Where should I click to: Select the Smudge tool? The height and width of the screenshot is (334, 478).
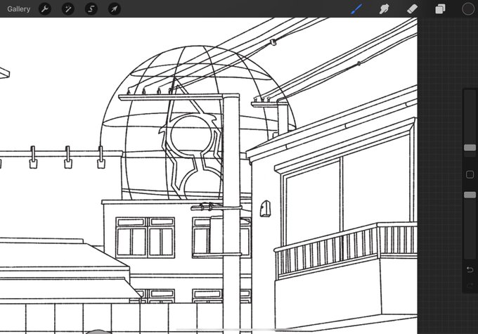pos(384,9)
